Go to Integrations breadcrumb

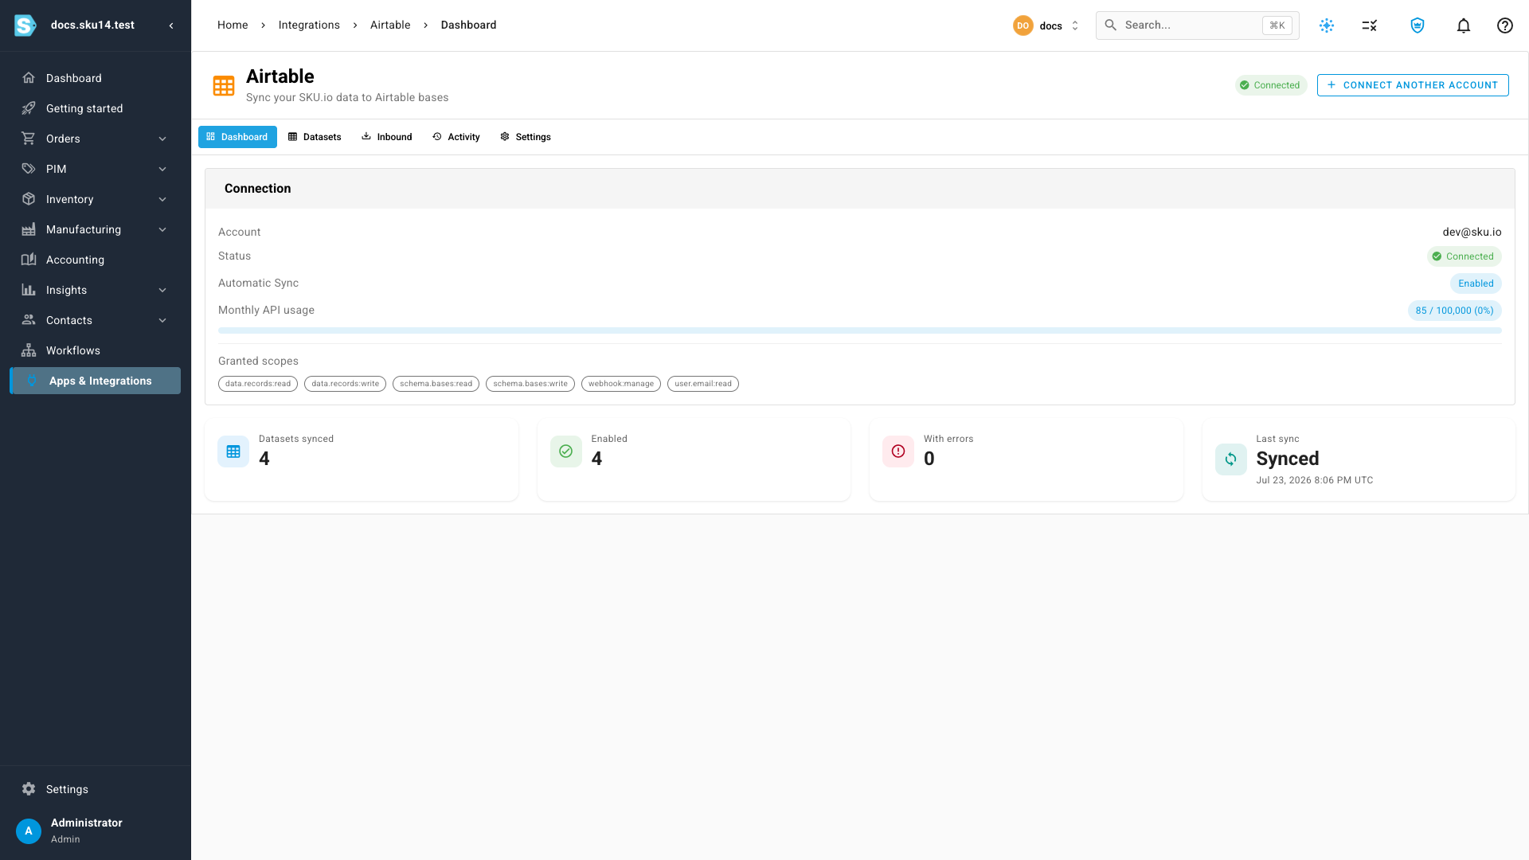click(309, 25)
